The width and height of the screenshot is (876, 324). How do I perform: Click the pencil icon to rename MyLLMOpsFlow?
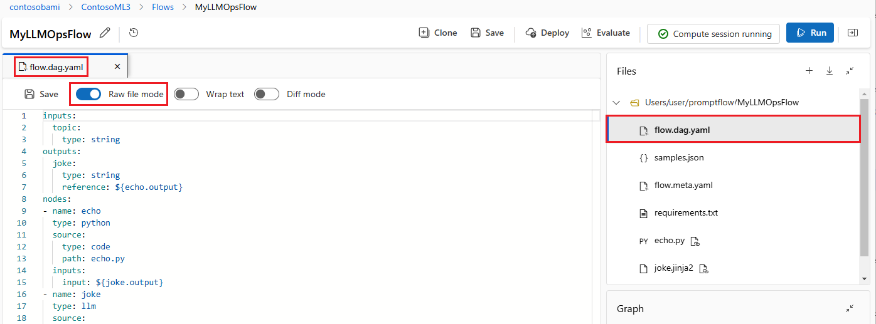click(105, 33)
